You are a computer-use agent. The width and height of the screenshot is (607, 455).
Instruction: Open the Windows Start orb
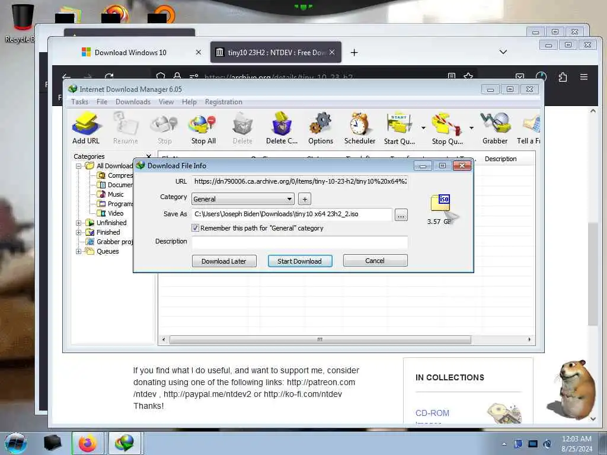[x=16, y=443]
